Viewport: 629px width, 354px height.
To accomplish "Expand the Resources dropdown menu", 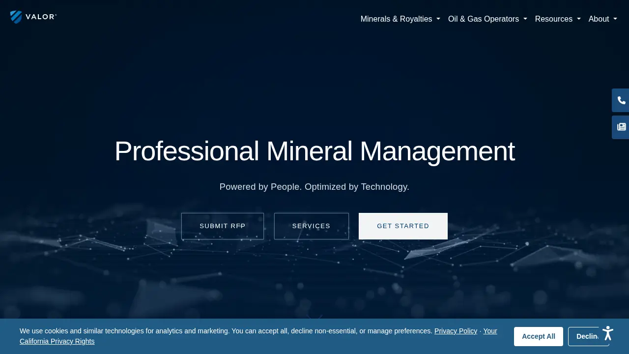I will coord(558,19).
